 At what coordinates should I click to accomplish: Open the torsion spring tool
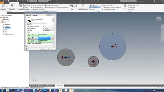click(131, 9)
